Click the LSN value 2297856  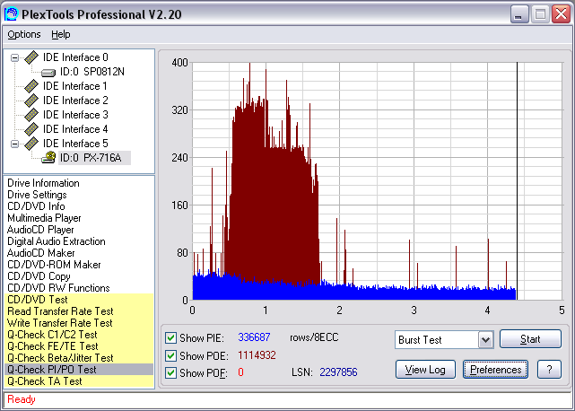point(338,372)
